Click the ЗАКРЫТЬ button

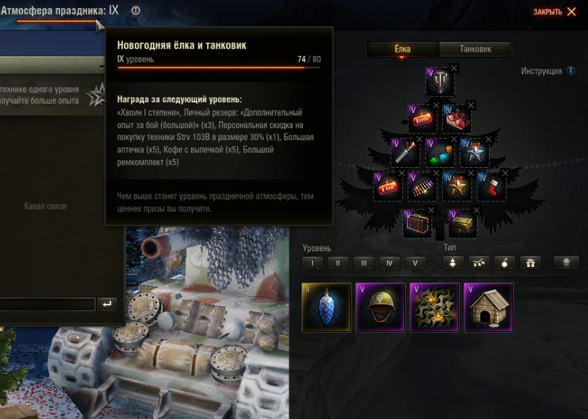pyautogui.click(x=554, y=12)
